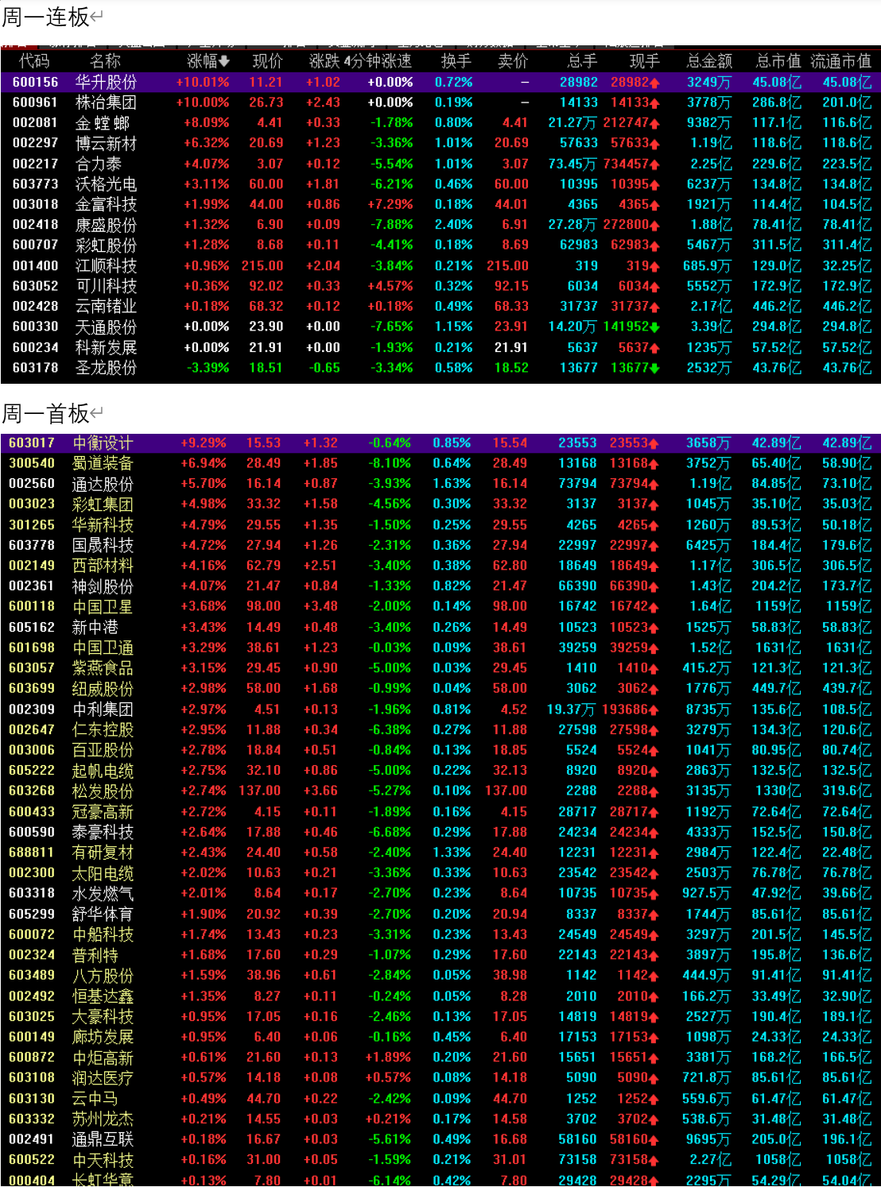Select the 起帆电缆 row
This screenshot has width=881, height=1187.
point(440,771)
